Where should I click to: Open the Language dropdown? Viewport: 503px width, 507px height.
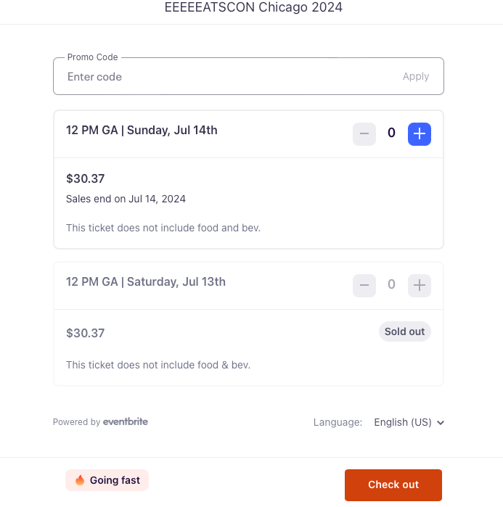pyautogui.click(x=409, y=422)
